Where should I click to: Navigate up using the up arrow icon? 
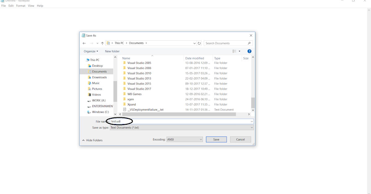[x=102, y=43]
